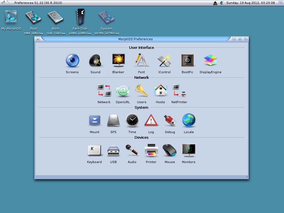Open NetPrinter preferences icon
The height and width of the screenshot is (213, 284).
[x=179, y=90]
